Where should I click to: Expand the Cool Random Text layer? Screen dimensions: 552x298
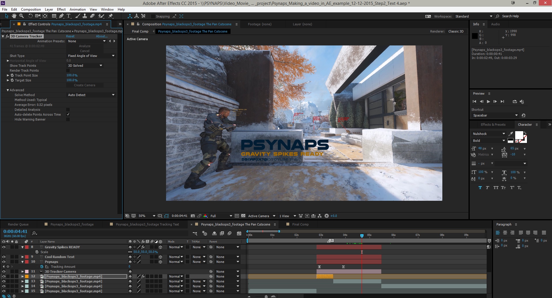point(22,257)
